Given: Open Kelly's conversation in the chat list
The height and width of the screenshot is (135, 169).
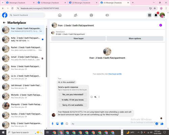Looking at the screenshot, I should (23, 39).
